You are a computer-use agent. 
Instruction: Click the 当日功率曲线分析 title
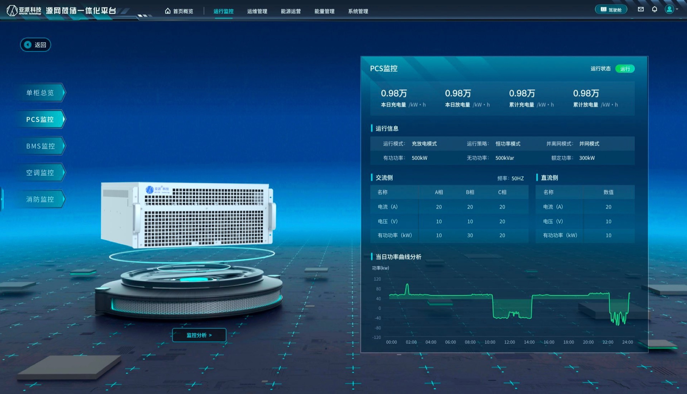pyautogui.click(x=398, y=257)
